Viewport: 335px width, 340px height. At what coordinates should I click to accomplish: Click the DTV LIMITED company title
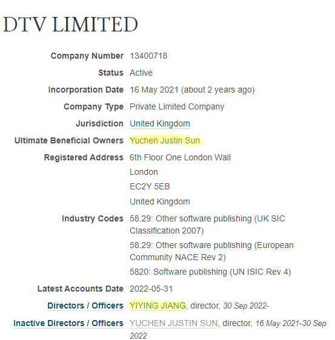(70, 24)
